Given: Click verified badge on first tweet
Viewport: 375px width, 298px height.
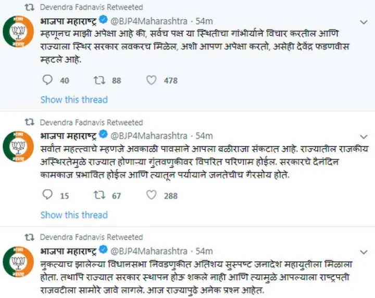Looking at the screenshot, I should pyautogui.click(x=103, y=20).
